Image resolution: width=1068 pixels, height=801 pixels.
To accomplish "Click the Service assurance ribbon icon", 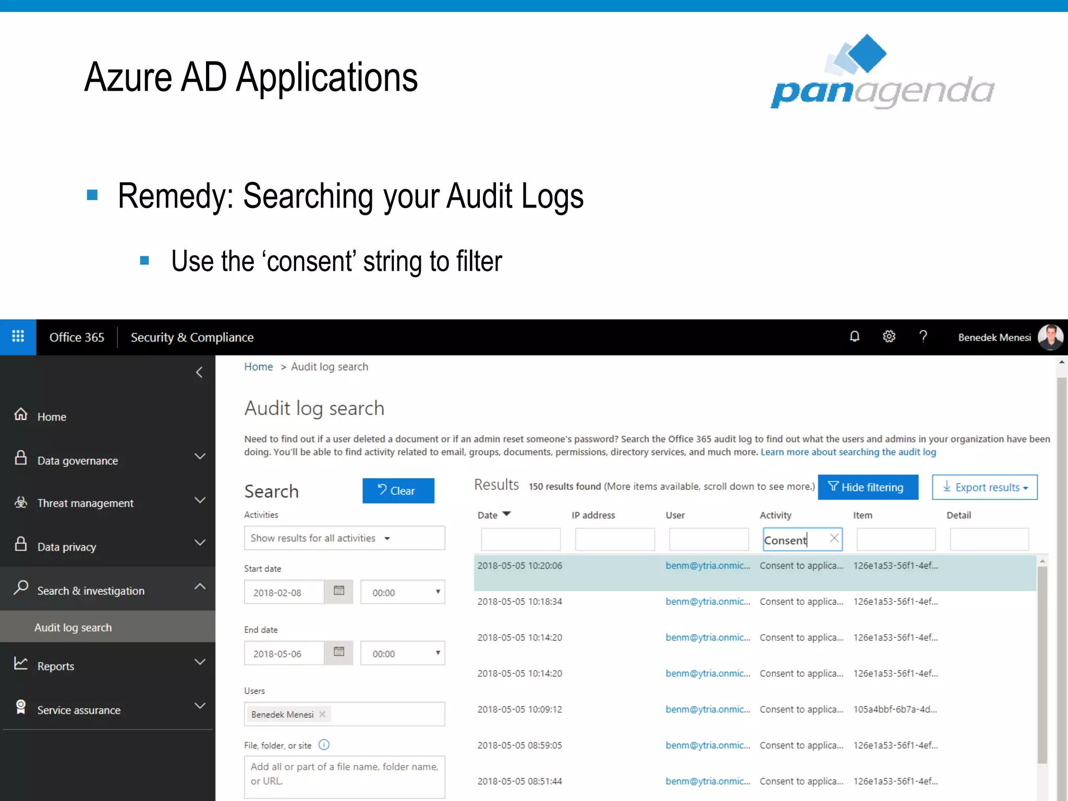I will tap(21, 707).
